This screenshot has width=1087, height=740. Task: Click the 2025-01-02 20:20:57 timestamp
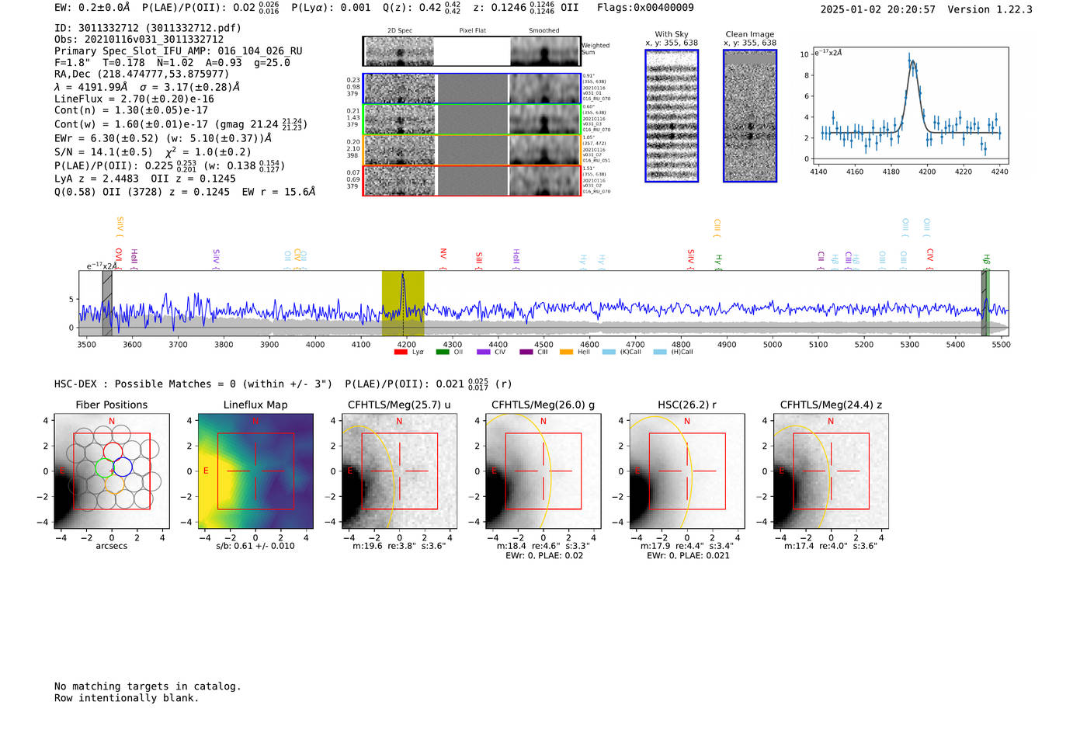point(878,10)
